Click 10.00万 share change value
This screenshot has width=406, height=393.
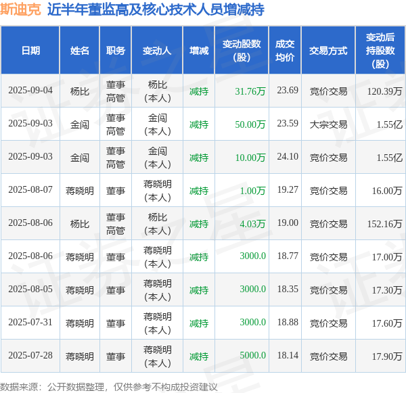click(x=250, y=158)
